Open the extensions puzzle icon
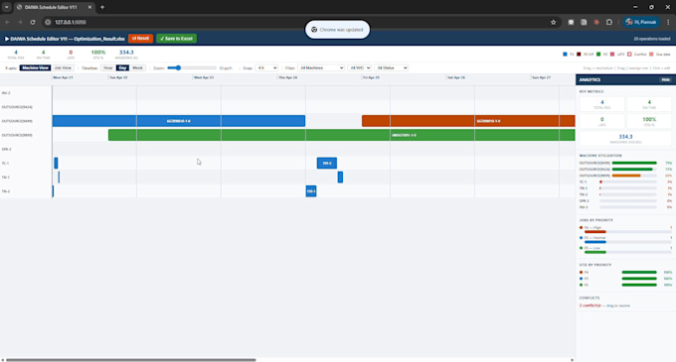The width and height of the screenshot is (676, 362). click(609, 22)
